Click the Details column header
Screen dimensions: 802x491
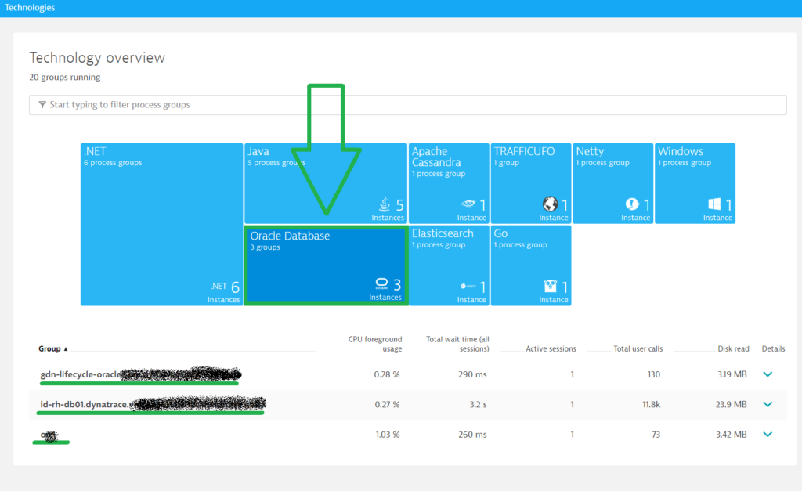pyautogui.click(x=773, y=348)
